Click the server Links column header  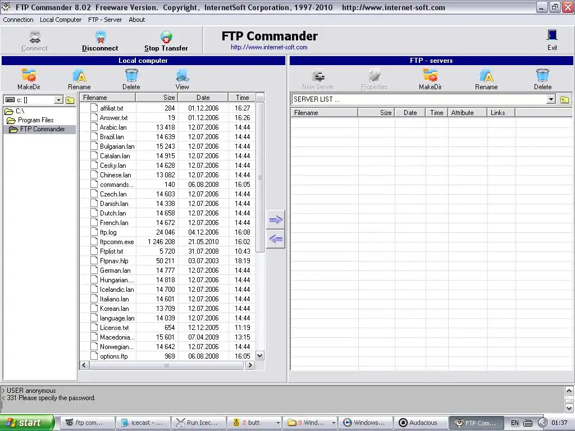click(x=501, y=113)
